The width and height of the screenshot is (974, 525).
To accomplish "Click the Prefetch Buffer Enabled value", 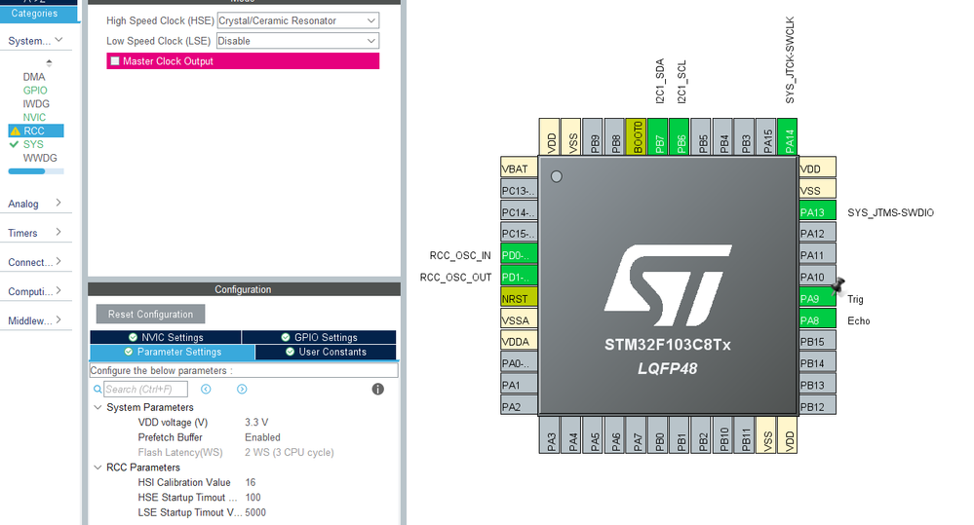I will (x=262, y=437).
